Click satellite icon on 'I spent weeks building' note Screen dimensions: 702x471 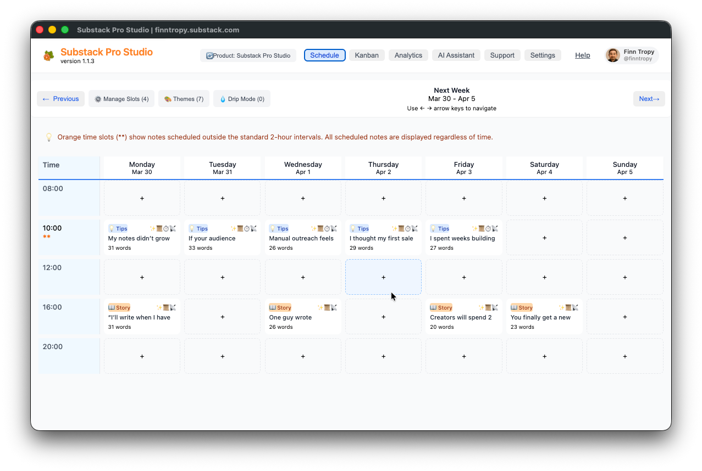(495, 228)
